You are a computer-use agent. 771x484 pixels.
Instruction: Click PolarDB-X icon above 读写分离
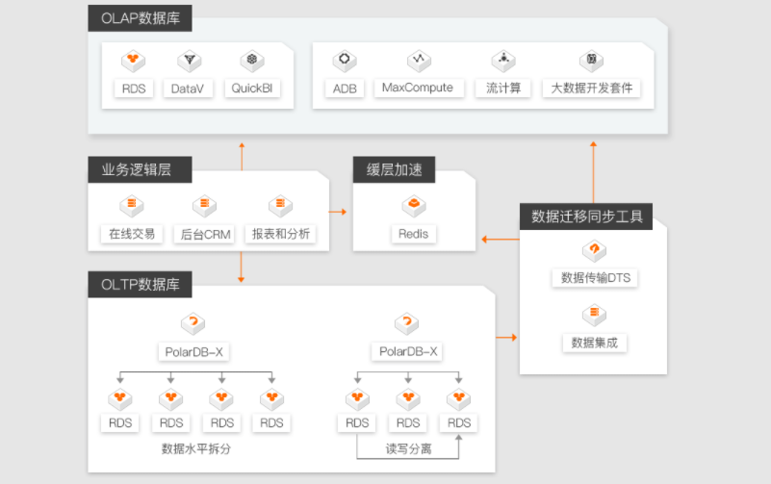406,323
